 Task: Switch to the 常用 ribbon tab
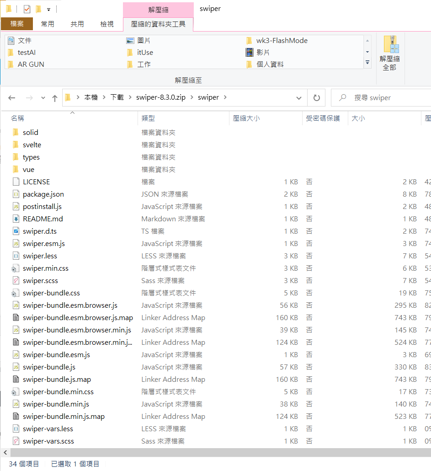(x=48, y=24)
